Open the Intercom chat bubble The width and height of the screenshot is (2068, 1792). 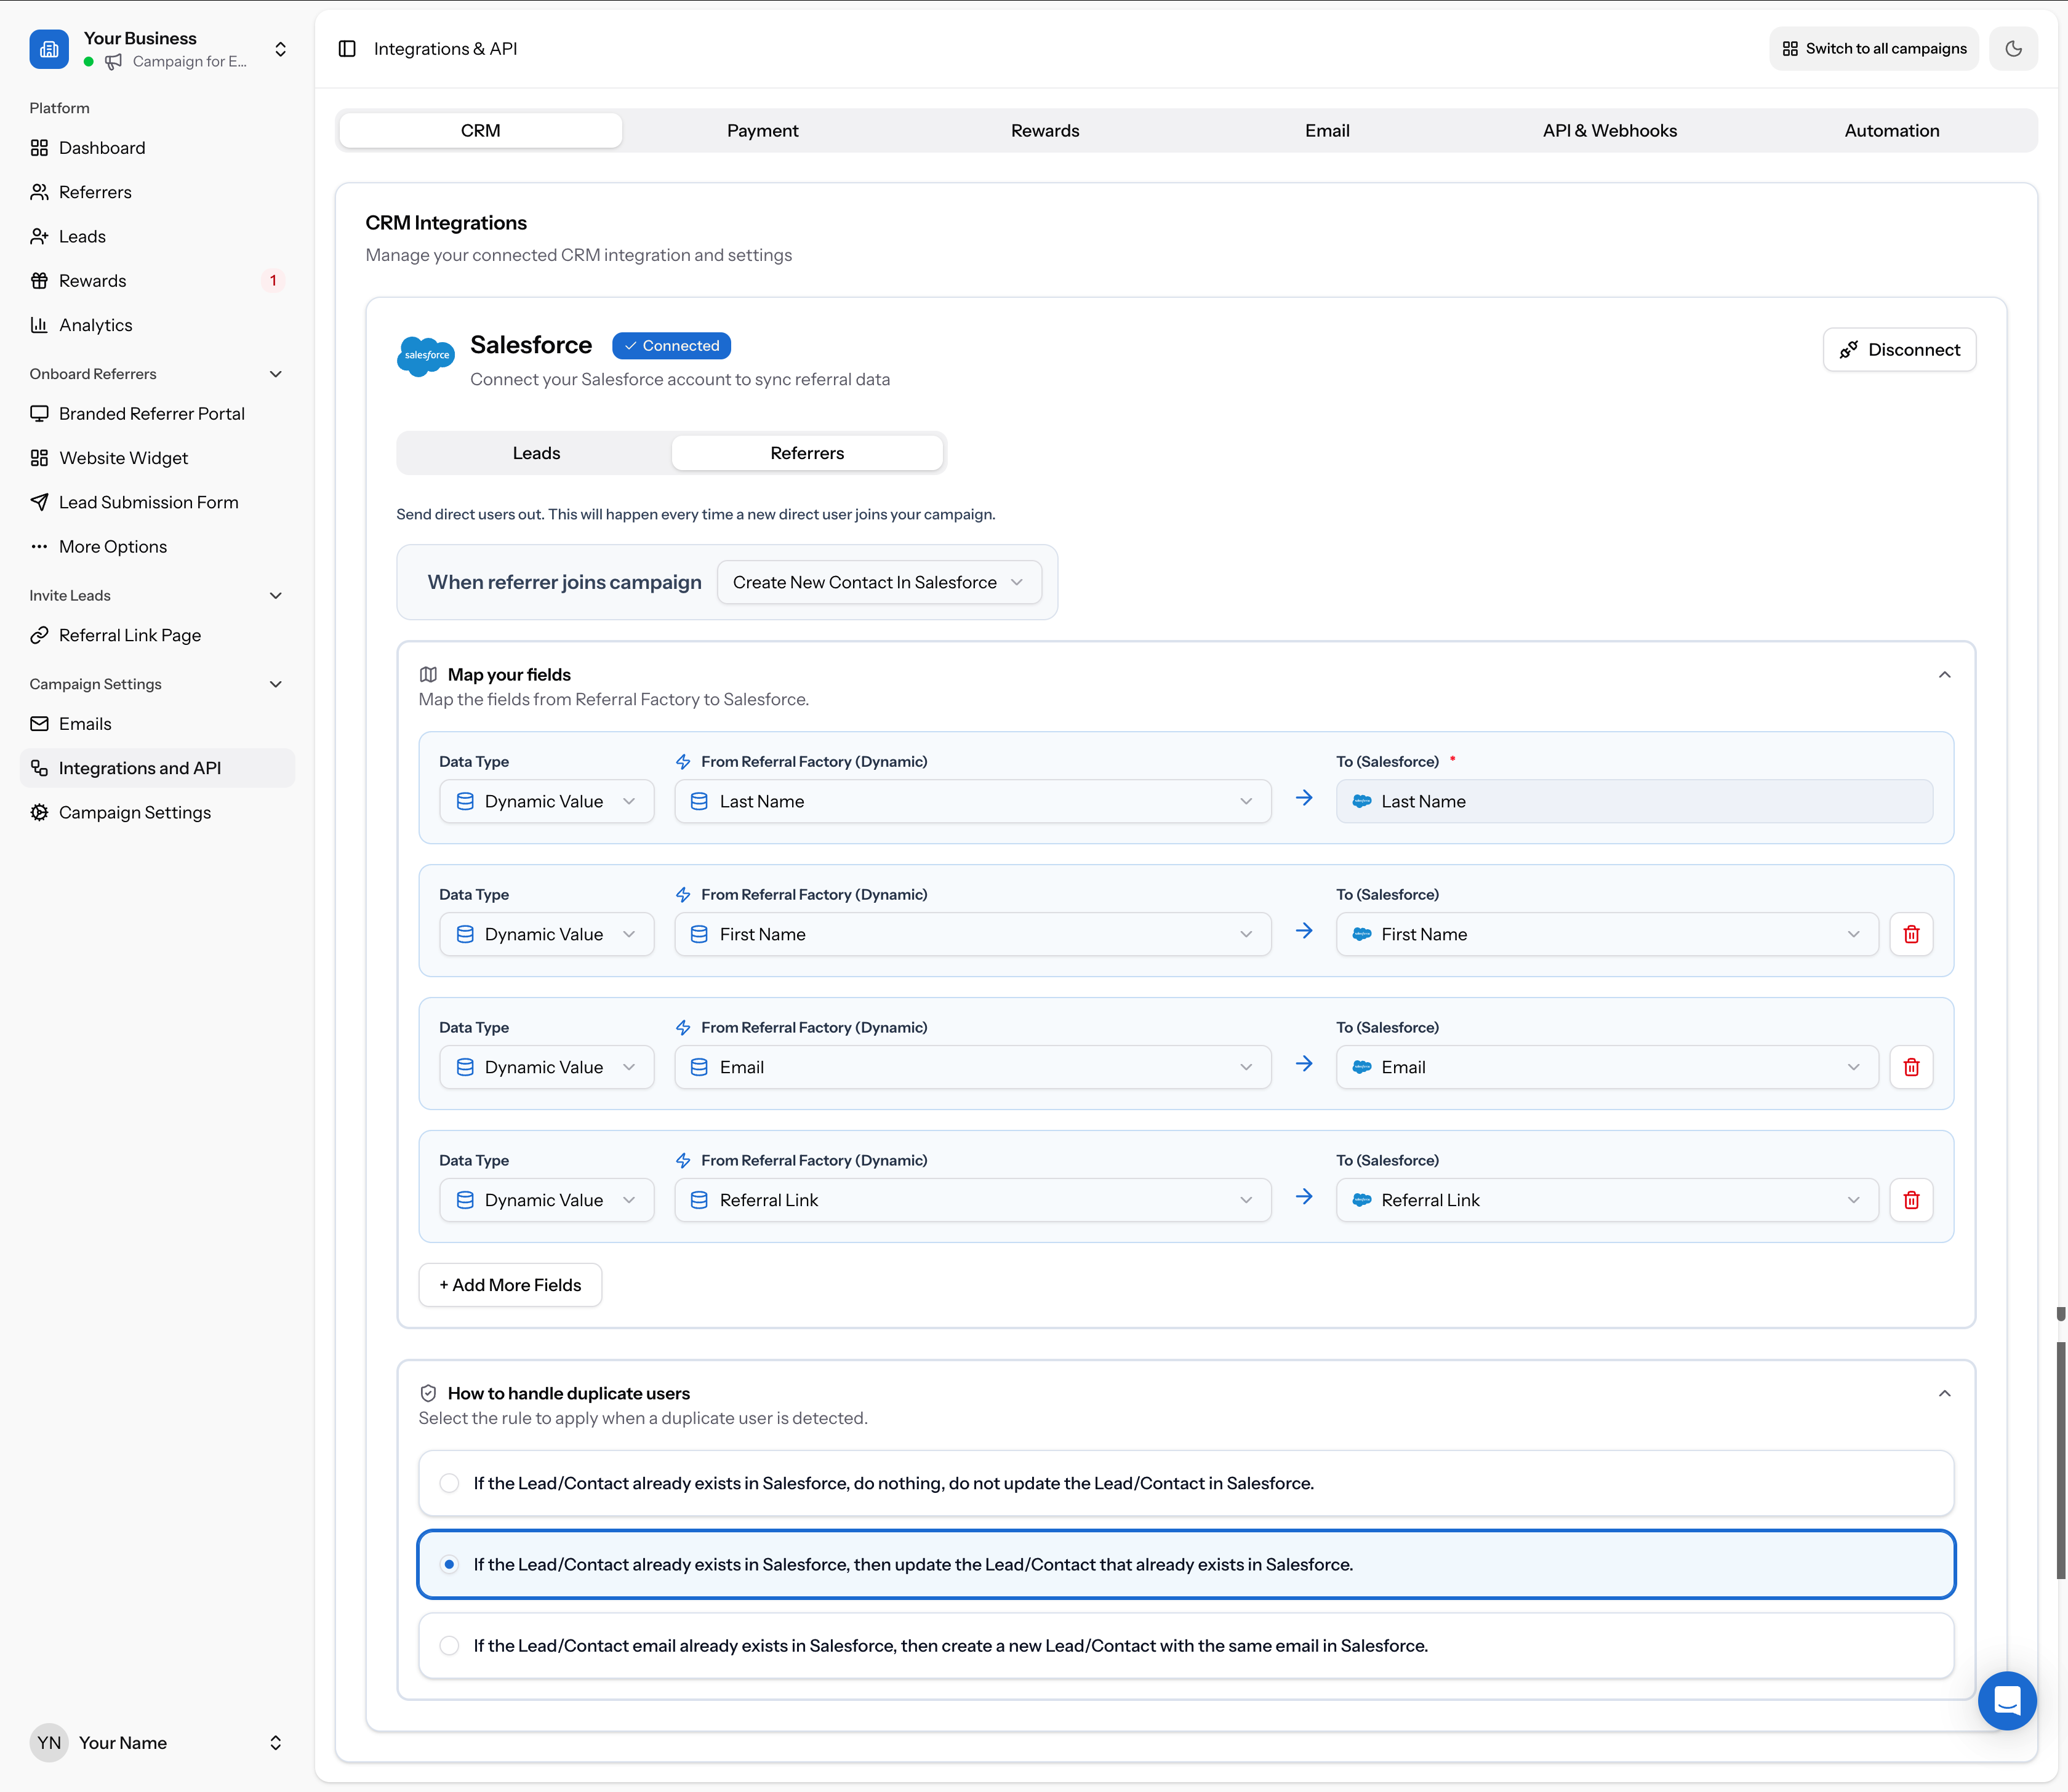coord(2007,1700)
